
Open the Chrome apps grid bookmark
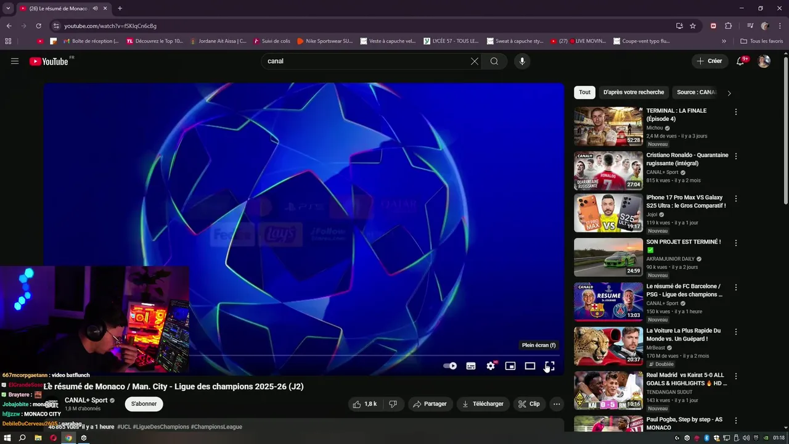tap(8, 41)
